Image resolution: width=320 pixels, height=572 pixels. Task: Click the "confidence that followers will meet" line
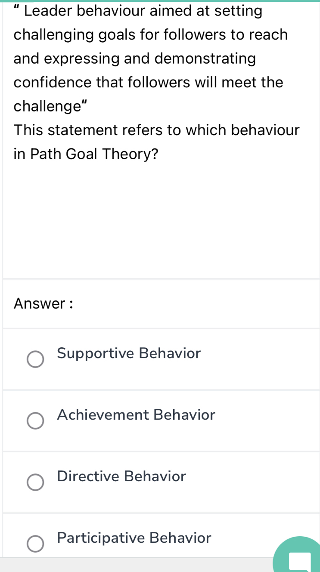(148, 82)
